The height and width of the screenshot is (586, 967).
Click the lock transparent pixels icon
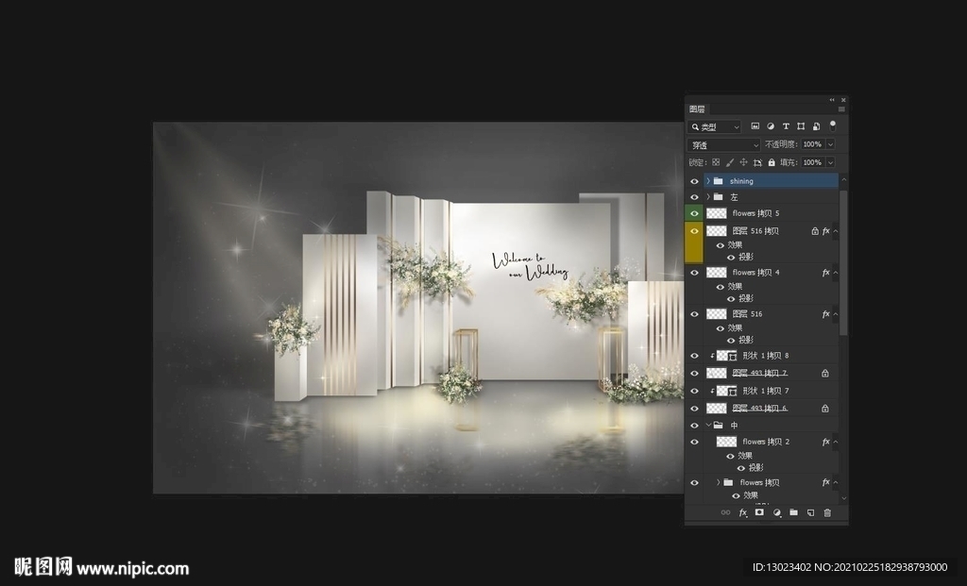pos(716,162)
